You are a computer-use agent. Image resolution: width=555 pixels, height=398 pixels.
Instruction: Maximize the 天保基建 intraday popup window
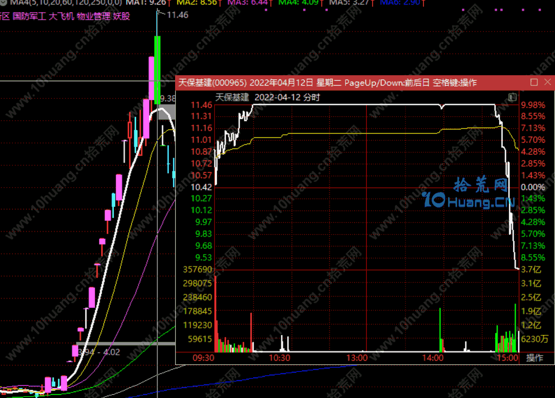pos(534,82)
